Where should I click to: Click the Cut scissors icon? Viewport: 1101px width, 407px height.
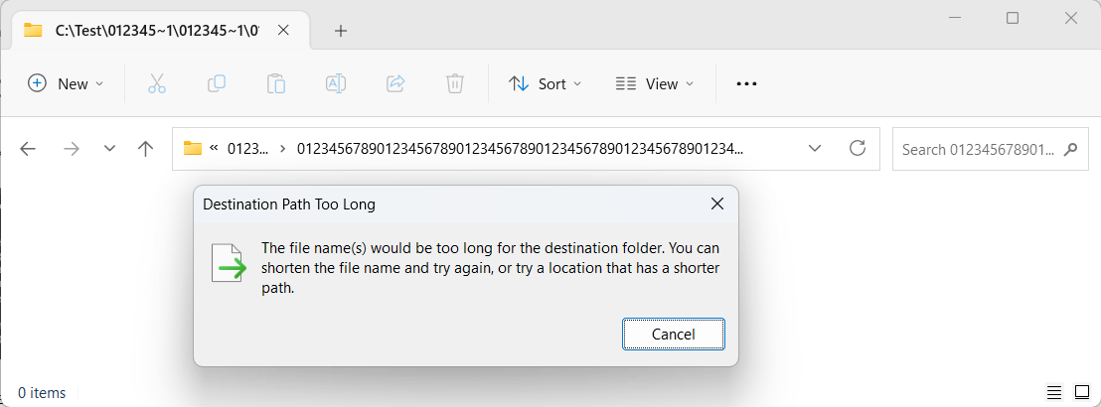[157, 84]
